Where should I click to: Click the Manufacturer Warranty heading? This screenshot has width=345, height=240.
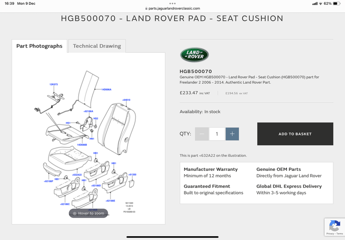point(211,169)
